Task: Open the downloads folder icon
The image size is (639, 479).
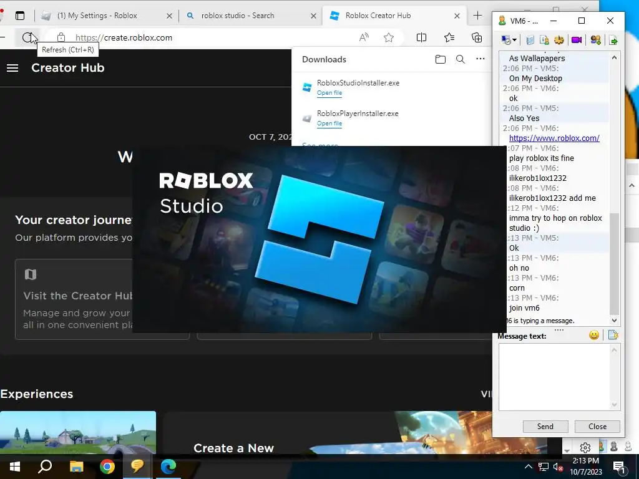Action: click(440, 59)
